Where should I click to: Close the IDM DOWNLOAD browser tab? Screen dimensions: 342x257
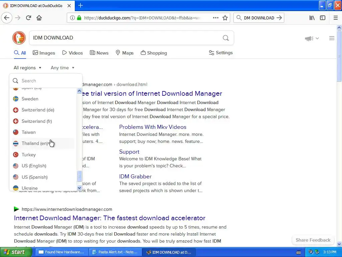pyautogui.click(x=69, y=6)
